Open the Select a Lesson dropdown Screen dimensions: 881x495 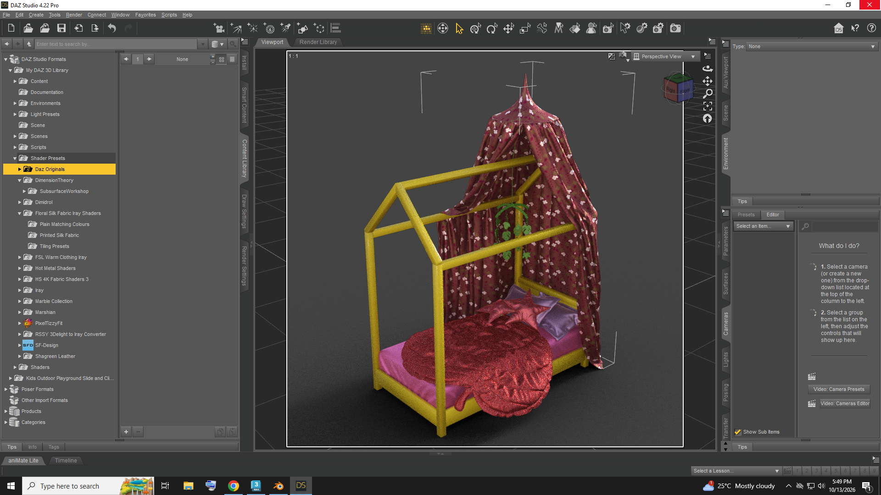tap(736, 471)
